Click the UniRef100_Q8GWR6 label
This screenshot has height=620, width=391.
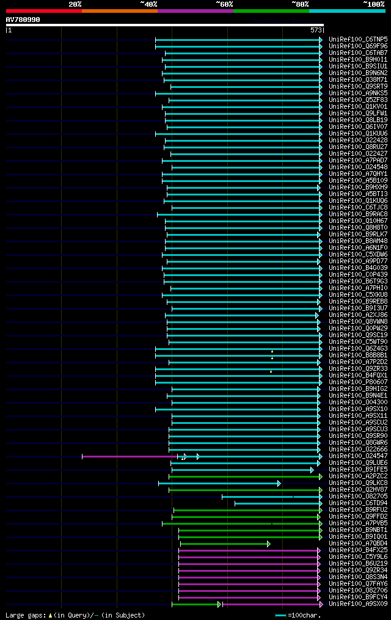coord(358,443)
